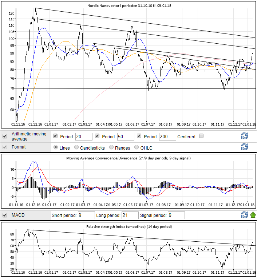257x277 pixels.
Task: Click the Short period label
Action: (x=64, y=215)
